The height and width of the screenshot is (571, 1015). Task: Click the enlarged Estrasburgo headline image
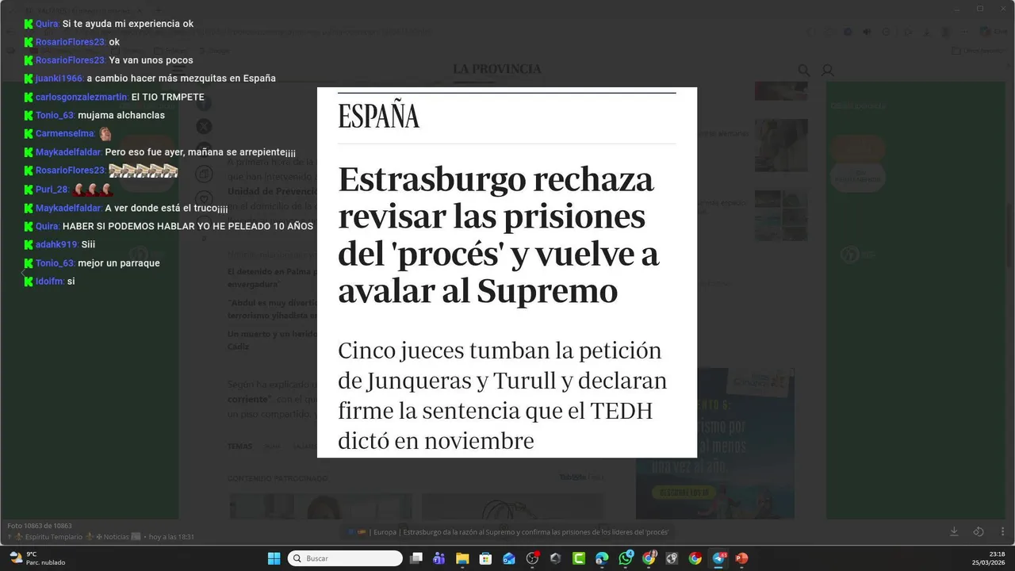pos(507,272)
